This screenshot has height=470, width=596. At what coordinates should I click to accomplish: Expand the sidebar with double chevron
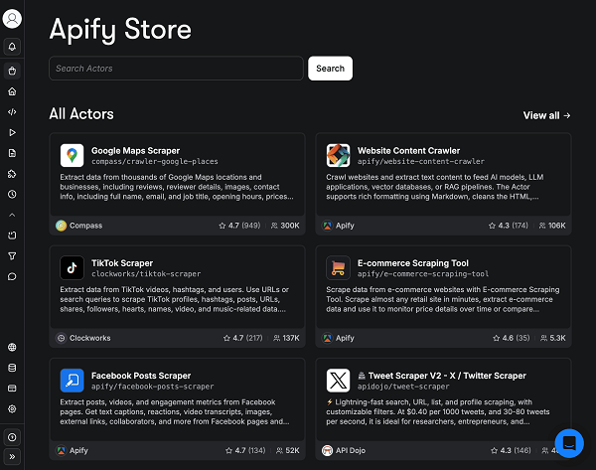[x=12, y=457]
